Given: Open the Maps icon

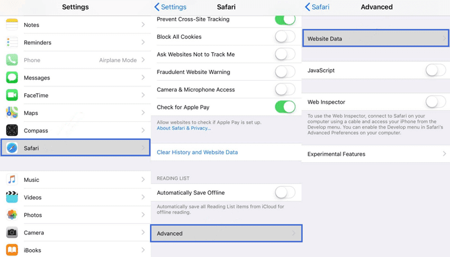Looking at the screenshot, I should click(x=12, y=113).
